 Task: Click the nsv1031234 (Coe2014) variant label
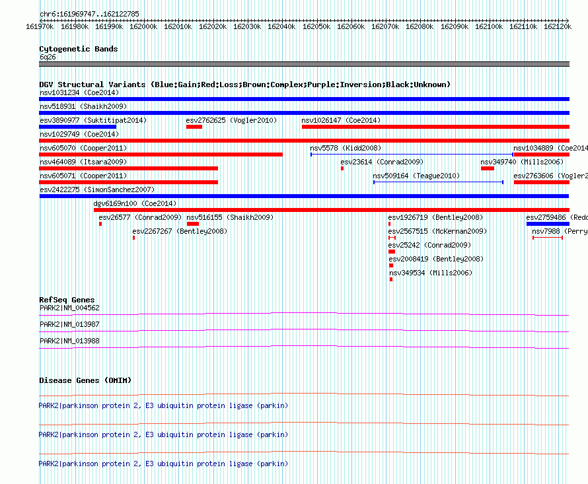79,92
